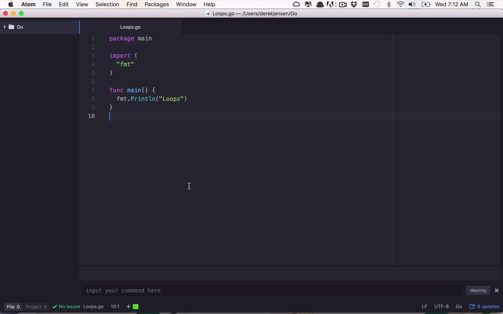Open the Dropbox menu bar icon
This screenshot has width=503, height=314.
click(x=354, y=4)
